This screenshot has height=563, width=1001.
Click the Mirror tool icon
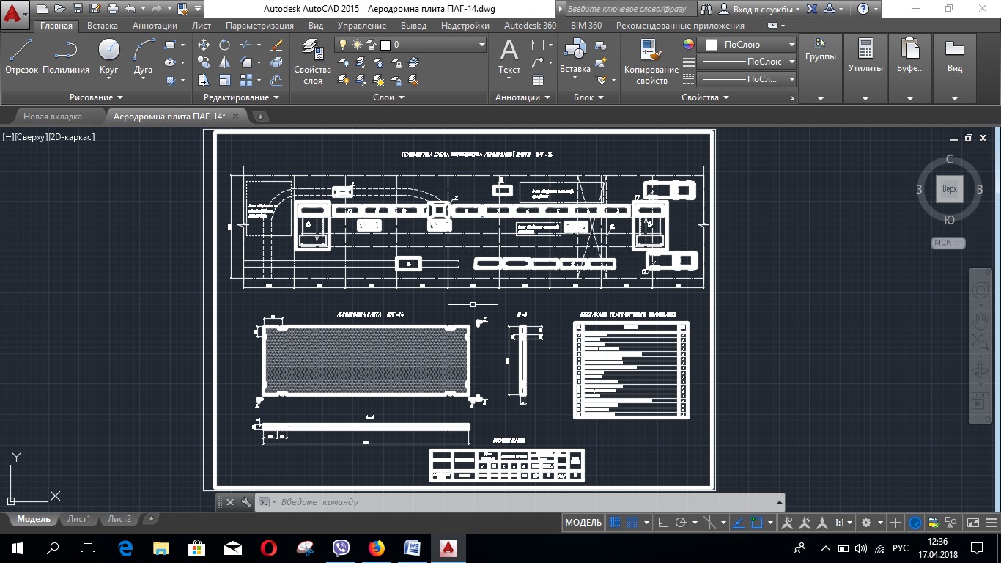[224, 62]
